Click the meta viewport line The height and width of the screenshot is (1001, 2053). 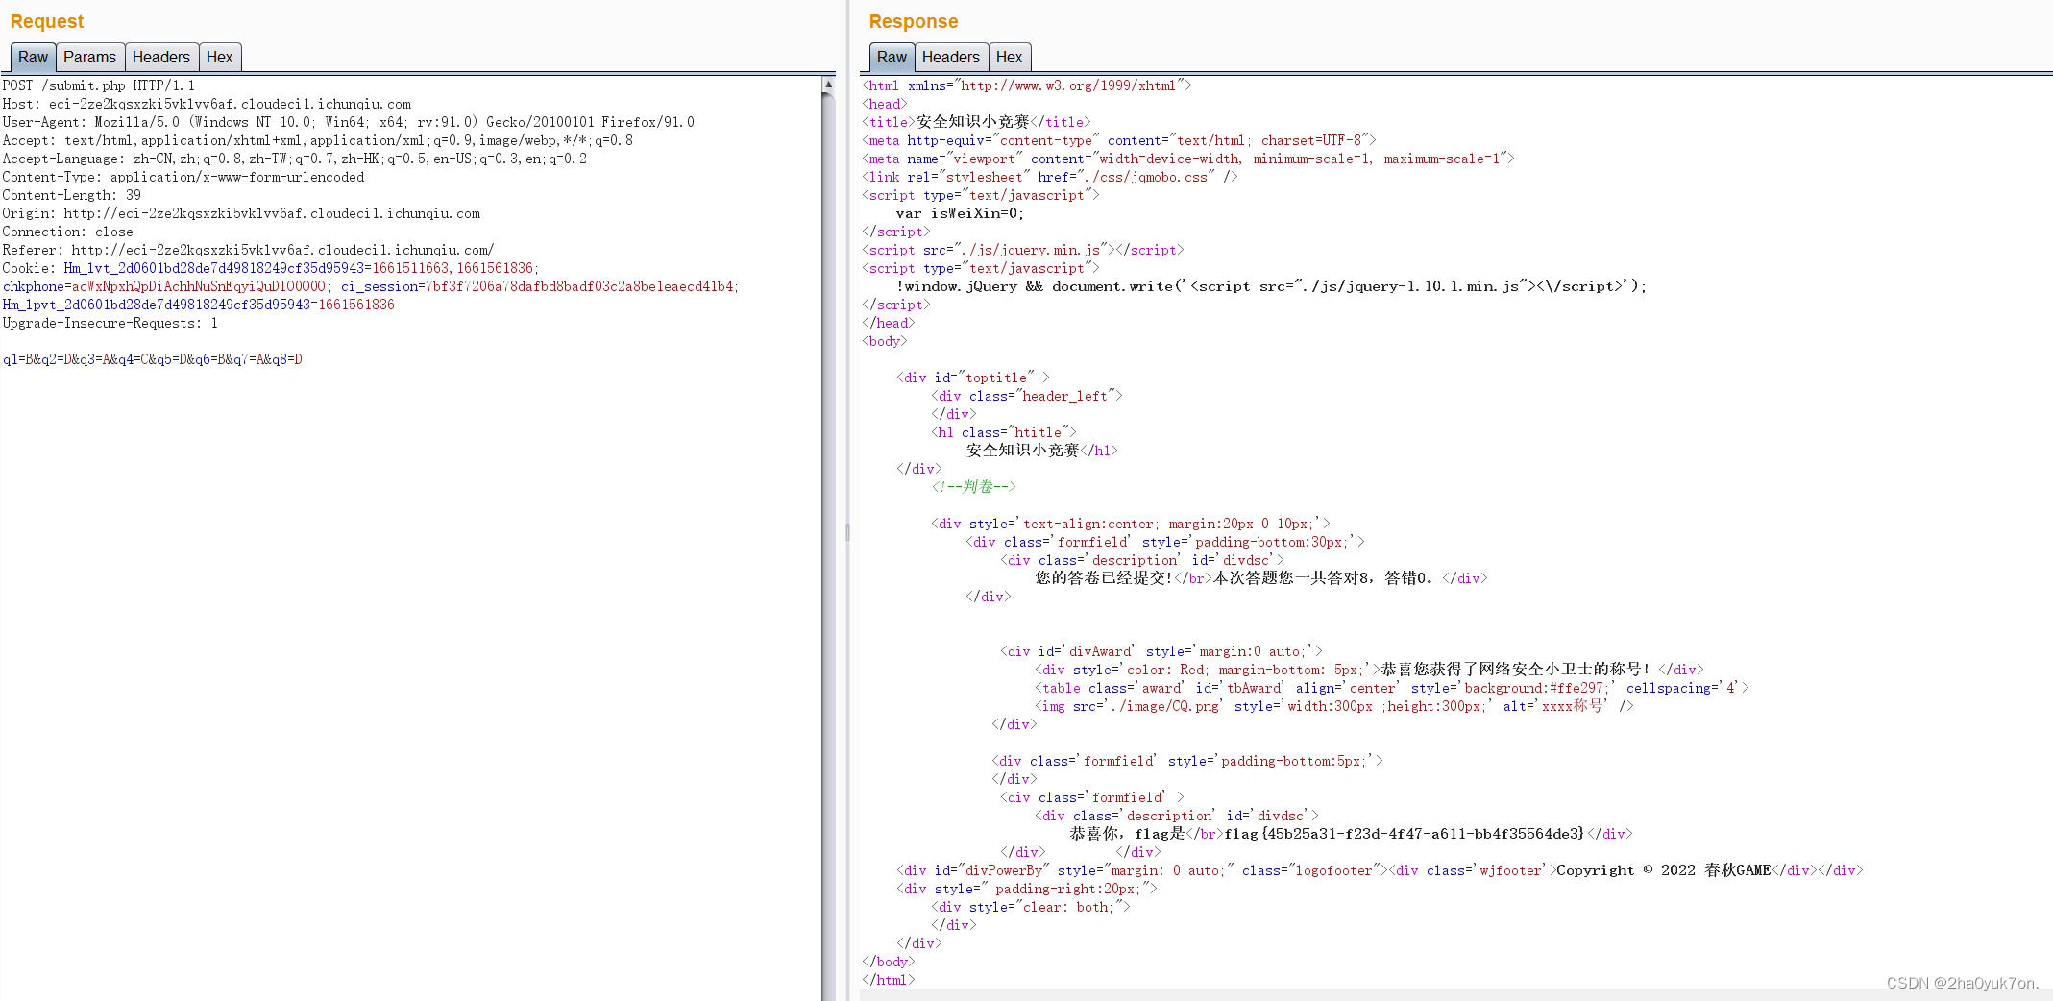click(1188, 159)
